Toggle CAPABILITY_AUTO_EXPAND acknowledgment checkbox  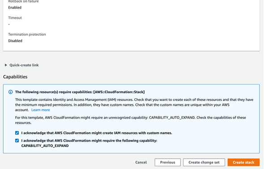[x=17, y=141]
